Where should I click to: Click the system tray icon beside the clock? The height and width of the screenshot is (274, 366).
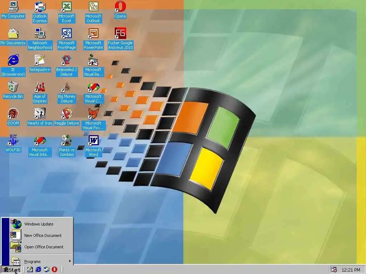coord(334,270)
